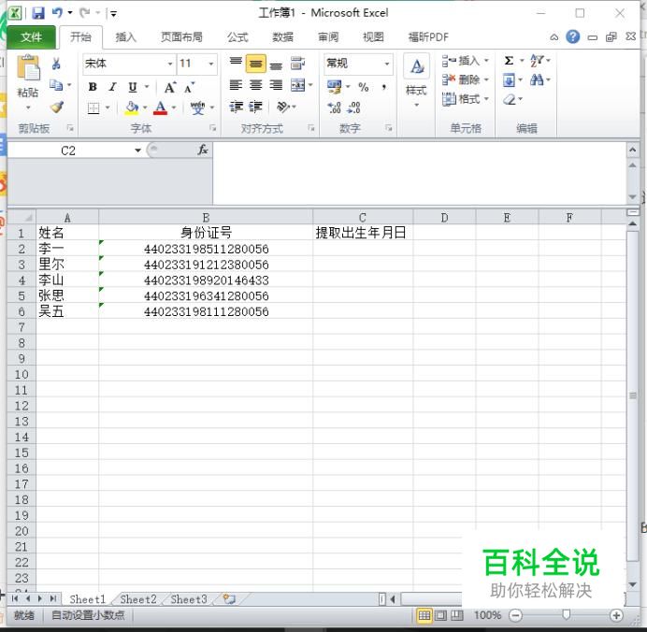Click the Borders icon
This screenshot has width=647, height=632.
point(93,108)
